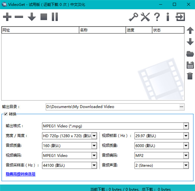
Task: Click the plus icon to add a video
Action: [x=6, y=17]
